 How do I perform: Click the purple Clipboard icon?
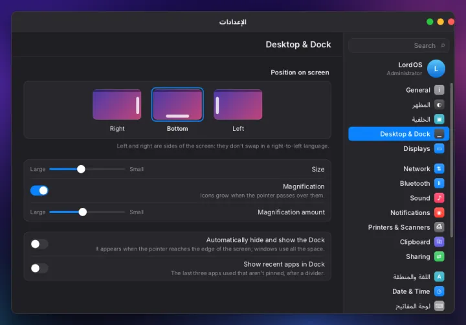coord(439,241)
